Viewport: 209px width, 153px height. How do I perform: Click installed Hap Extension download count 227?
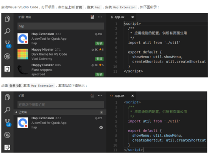pyautogui.click(x=98, y=118)
